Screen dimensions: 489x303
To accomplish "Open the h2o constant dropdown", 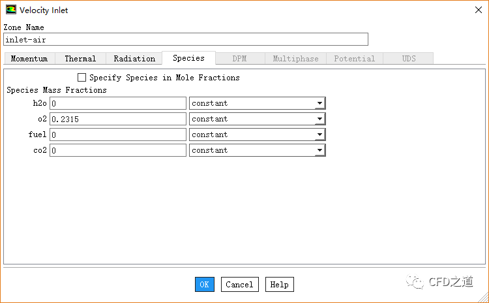I will [258, 103].
